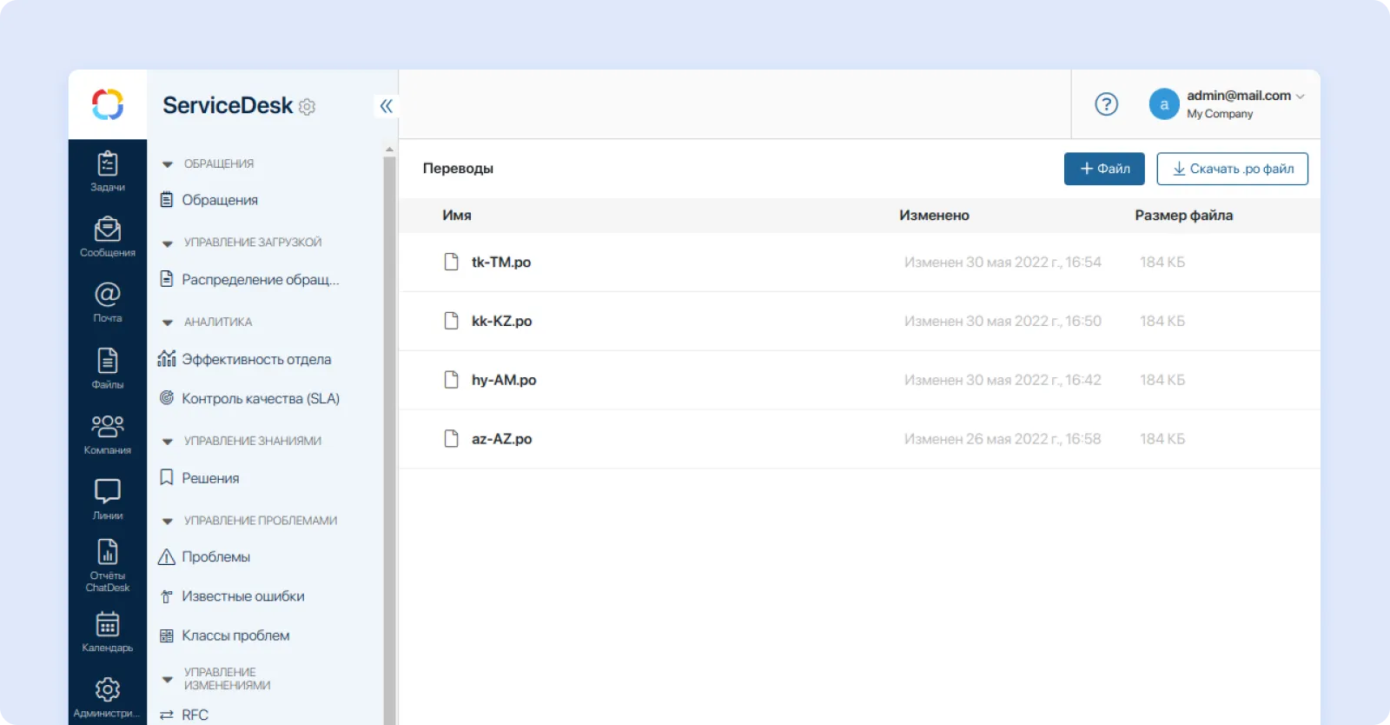Screen dimensions: 1390x725
Task: Click the sidebar menu vertical scrollbar
Action: coord(389,435)
